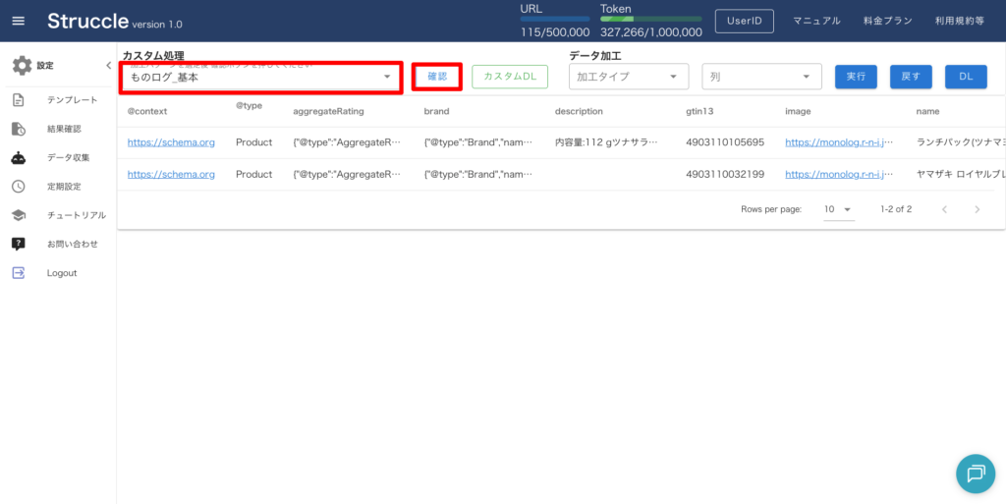Click the Template document icon

coord(19,100)
